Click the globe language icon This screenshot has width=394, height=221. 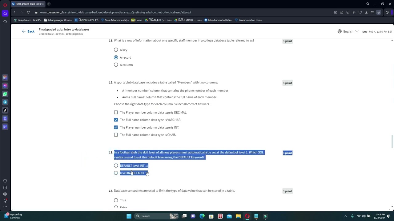coord(340,31)
